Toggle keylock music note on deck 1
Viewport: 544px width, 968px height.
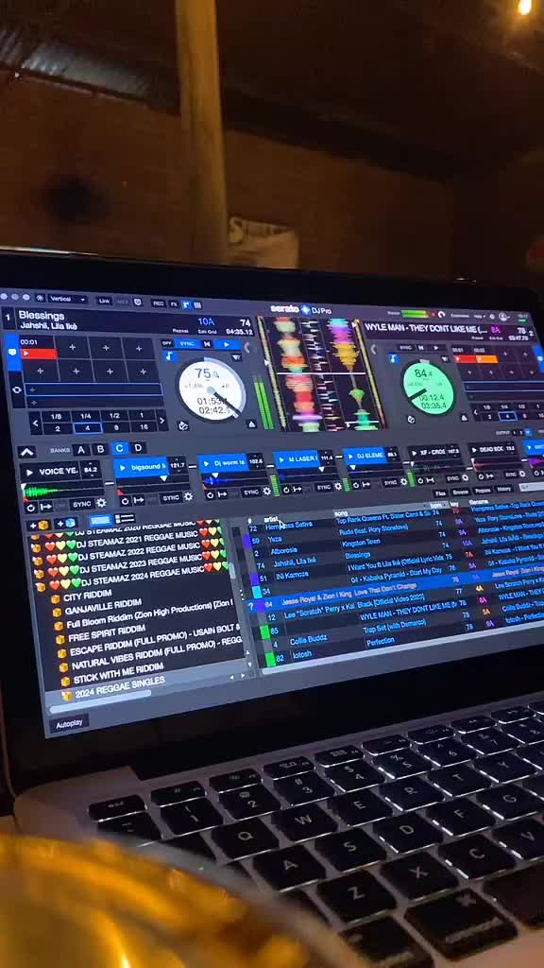coord(170,356)
